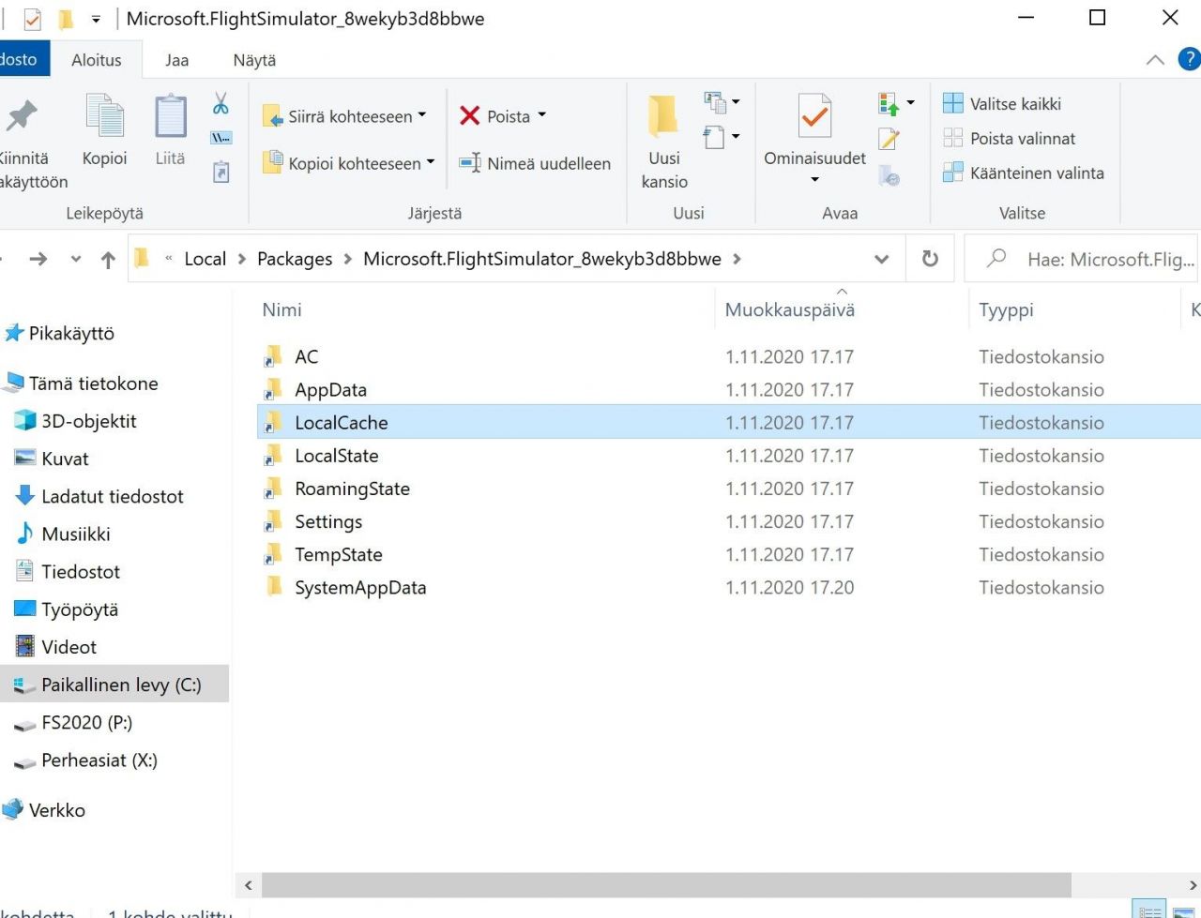The height and width of the screenshot is (918, 1201).
Task: Click the paste shortcut icon in Leikepöytä group
Action: (x=220, y=172)
